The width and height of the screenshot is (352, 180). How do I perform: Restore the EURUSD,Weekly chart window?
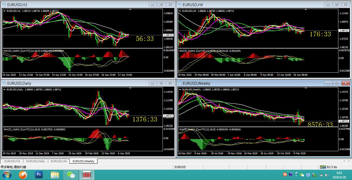[337, 83]
